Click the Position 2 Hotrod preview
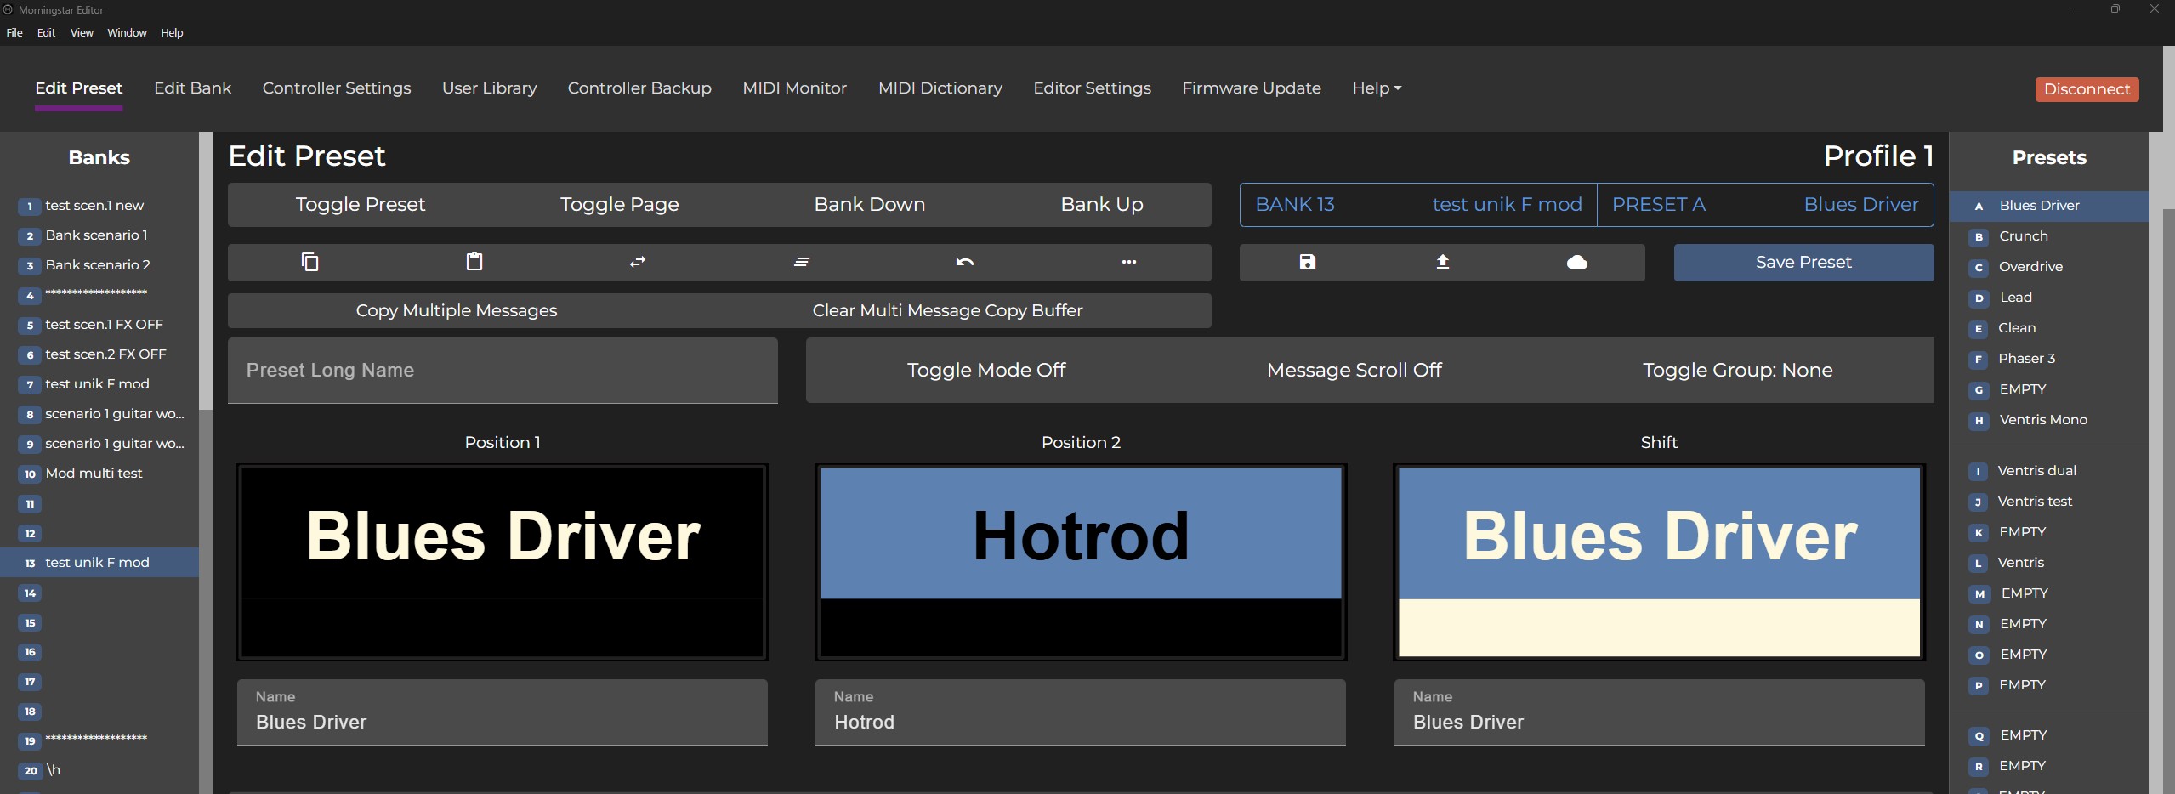 [1081, 562]
